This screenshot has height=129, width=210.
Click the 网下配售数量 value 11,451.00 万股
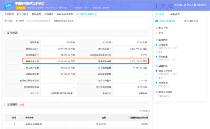pos(140,68)
